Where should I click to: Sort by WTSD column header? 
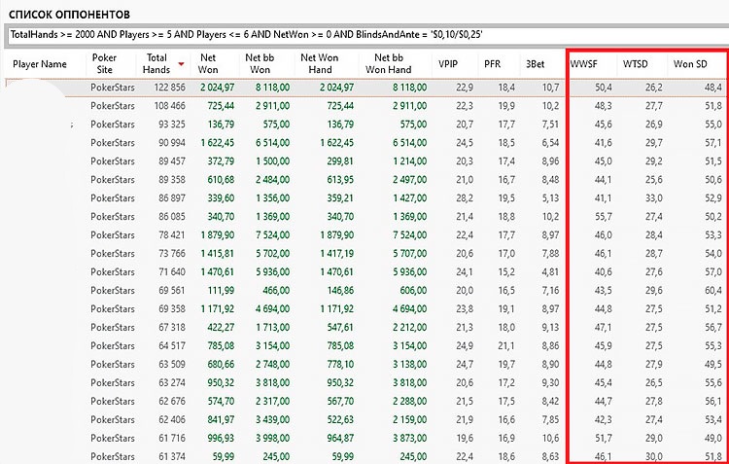coord(635,64)
